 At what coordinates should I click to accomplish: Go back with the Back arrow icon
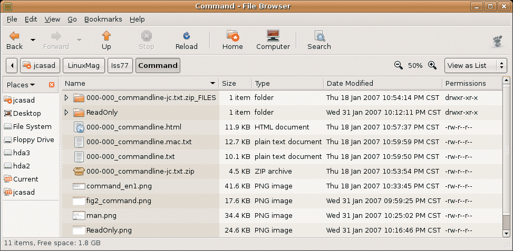click(x=14, y=36)
